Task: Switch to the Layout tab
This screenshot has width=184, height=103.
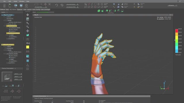Action: tap(29, 9)
